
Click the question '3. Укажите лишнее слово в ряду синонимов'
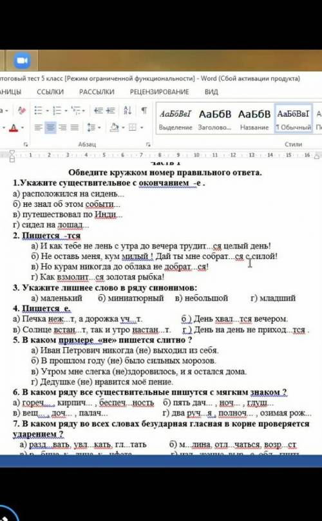point(105,288)
